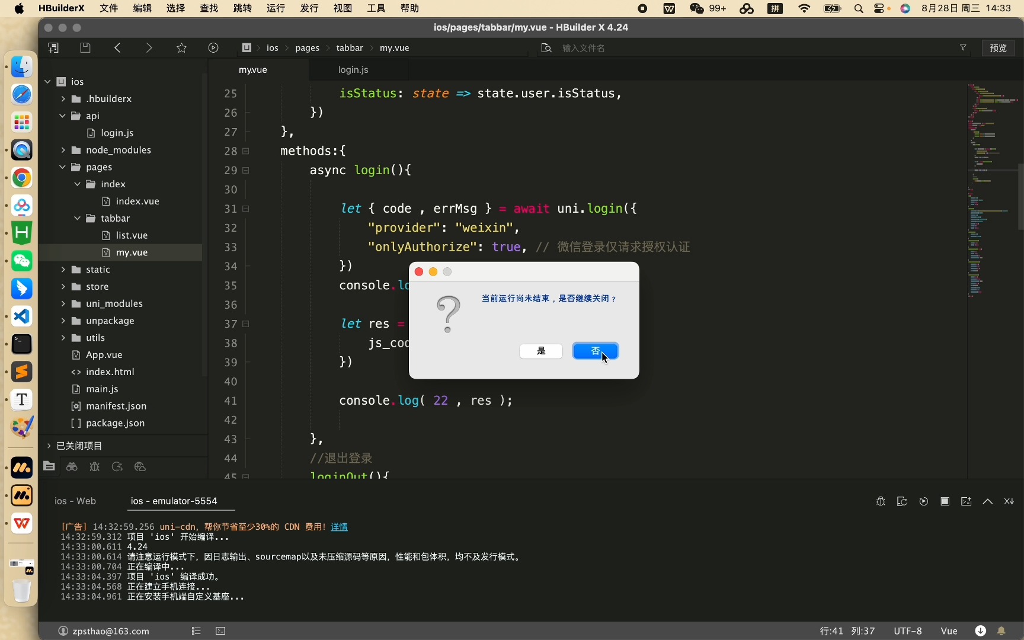This screenshot has width=1024, height=640.
Task: Open the 工具 menu
Action: click(376, 8)
